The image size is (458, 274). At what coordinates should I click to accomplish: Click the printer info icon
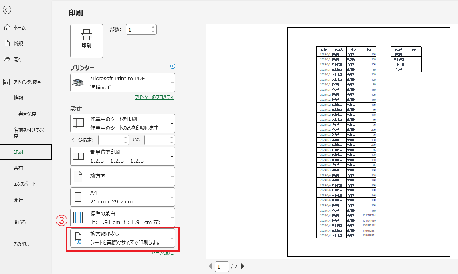coord(173,66)
